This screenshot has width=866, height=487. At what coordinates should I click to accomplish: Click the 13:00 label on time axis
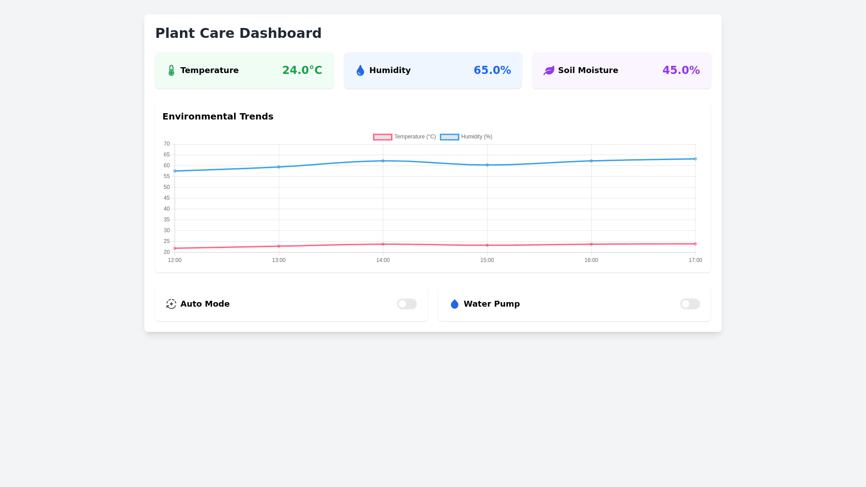(279, 260)
